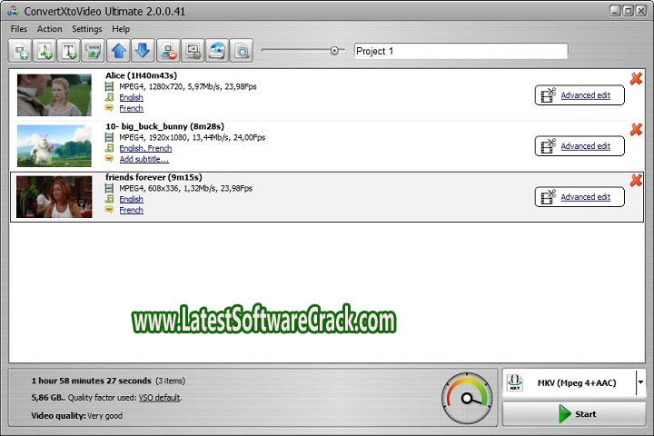The image size is (654, 436).
Task: Open the Action menu
Action: point(50,29)
